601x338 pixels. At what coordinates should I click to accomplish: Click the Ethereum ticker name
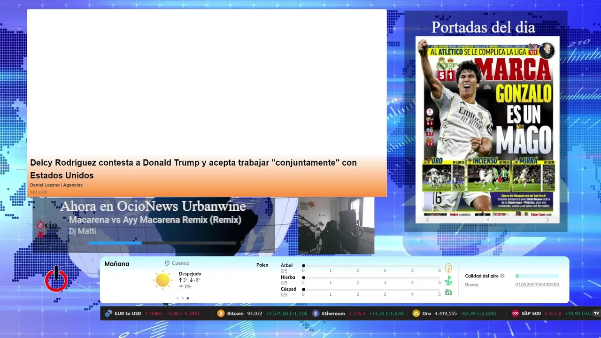click(333, 314)
